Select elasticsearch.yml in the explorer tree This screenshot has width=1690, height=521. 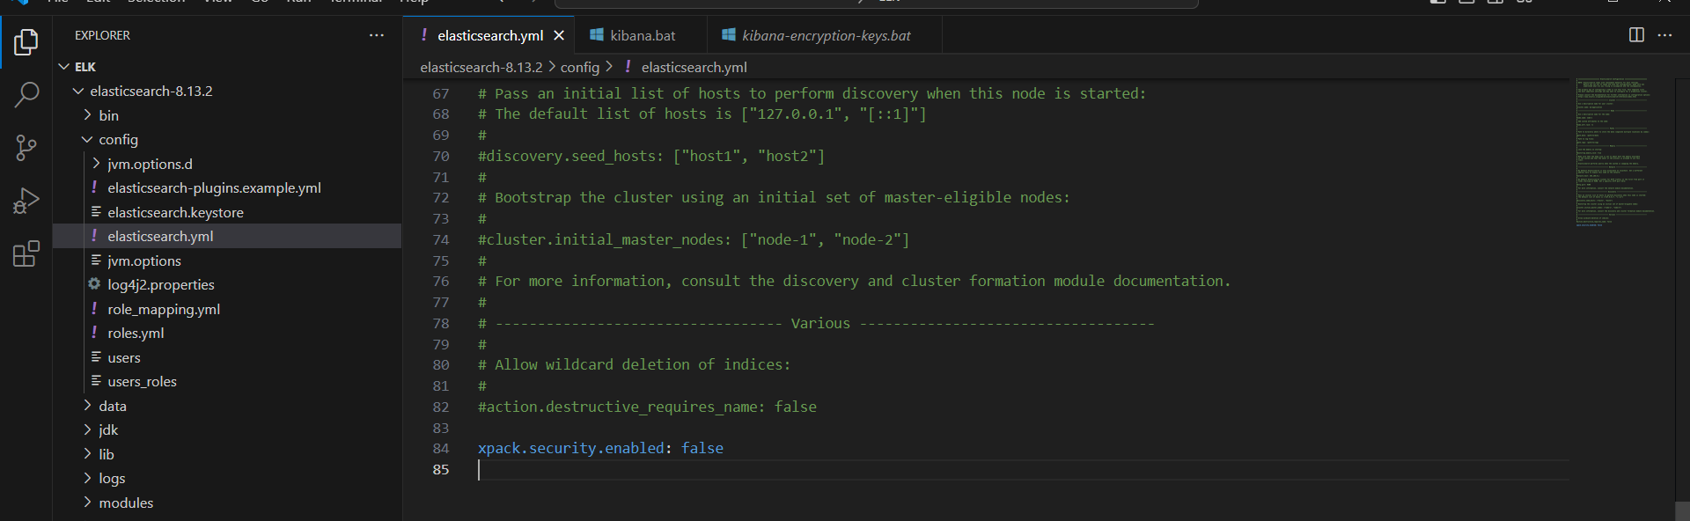click(x=227, y=236)
